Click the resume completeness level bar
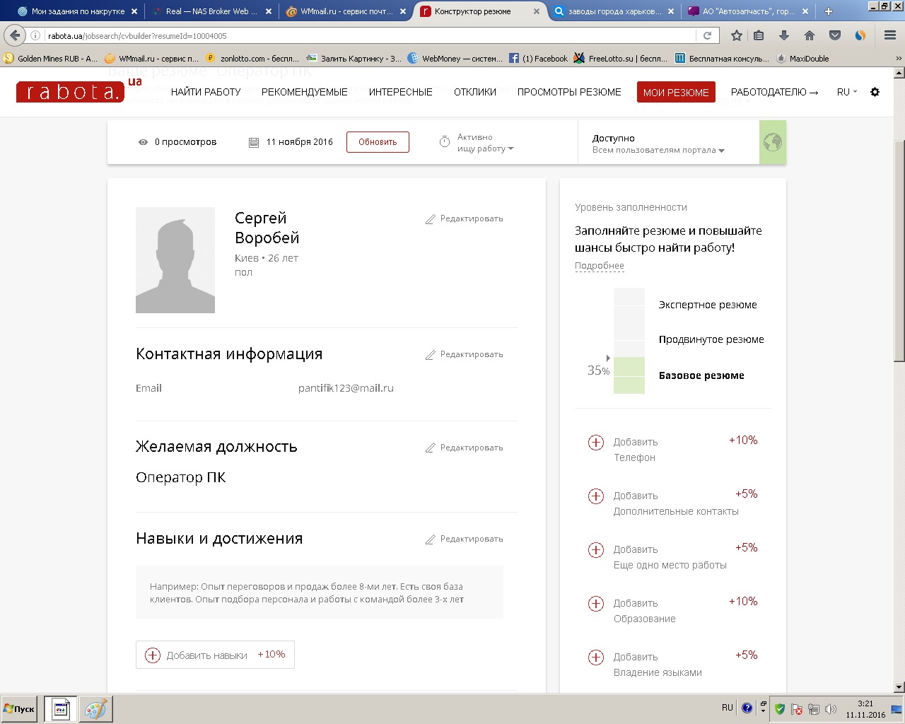Image resolution: width=905 pixels, height=724 pixels. [x=629, y=341]
